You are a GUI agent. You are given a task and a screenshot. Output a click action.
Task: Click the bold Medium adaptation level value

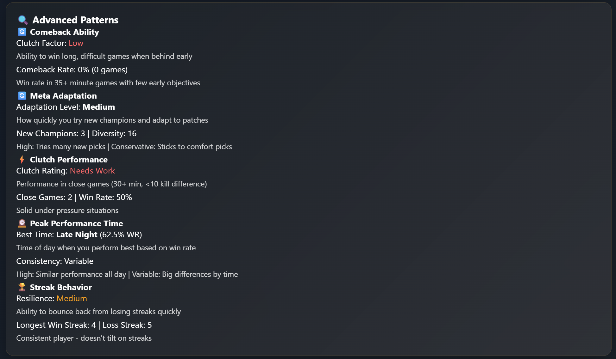(x=99, y=107)
